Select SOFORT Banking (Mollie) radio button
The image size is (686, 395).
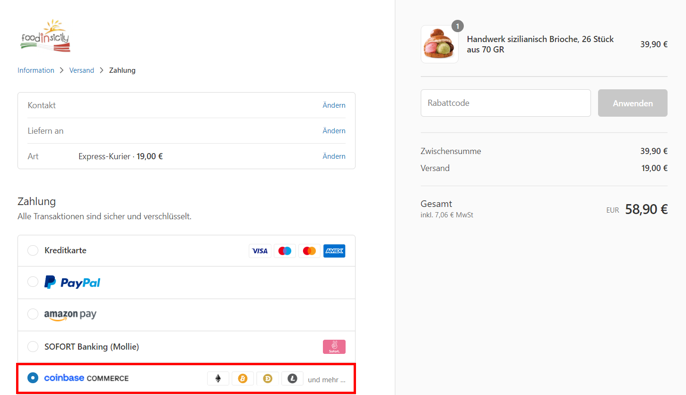[x=33, y=346]
